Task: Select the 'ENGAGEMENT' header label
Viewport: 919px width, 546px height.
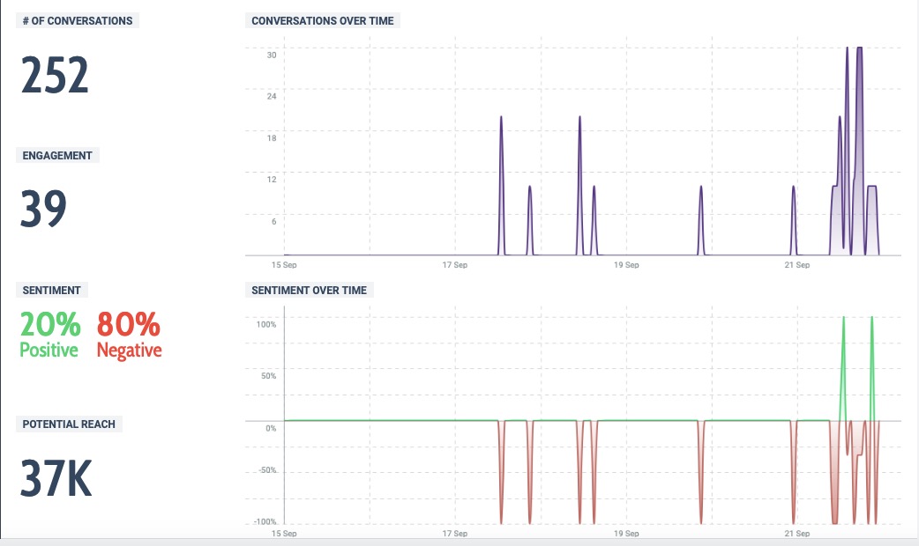Action: [x=57, y=155]
